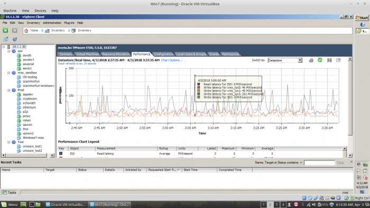Open the Switch to Datastore dropdown
The width and height of the screenshot is (370, 208).
click(300, 60)
